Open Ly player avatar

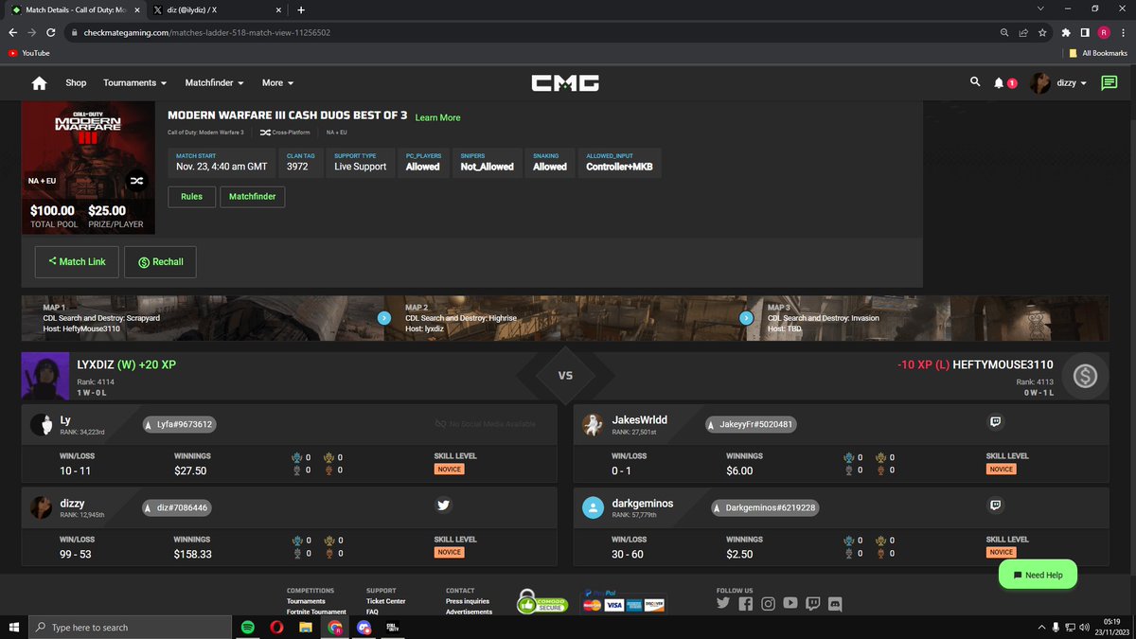click(x=41, y=425)
